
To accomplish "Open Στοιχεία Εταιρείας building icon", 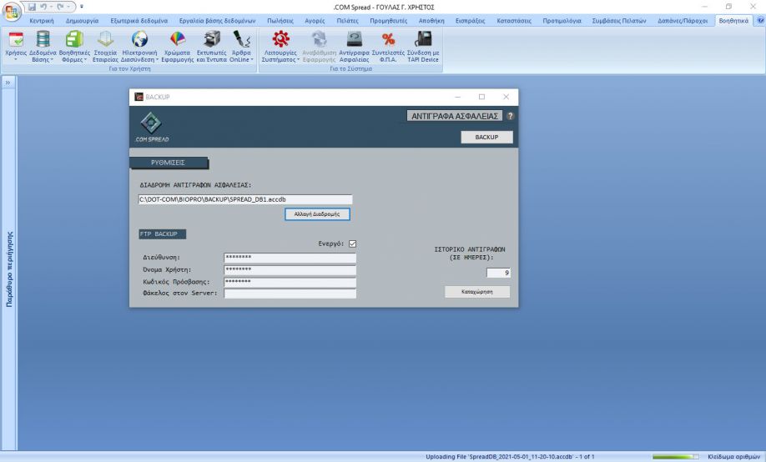I will pyautogui.click(x=105, y=39).
